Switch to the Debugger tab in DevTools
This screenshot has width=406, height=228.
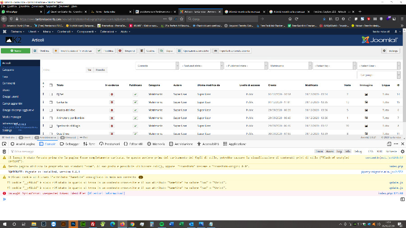click(x=69, y=144)
